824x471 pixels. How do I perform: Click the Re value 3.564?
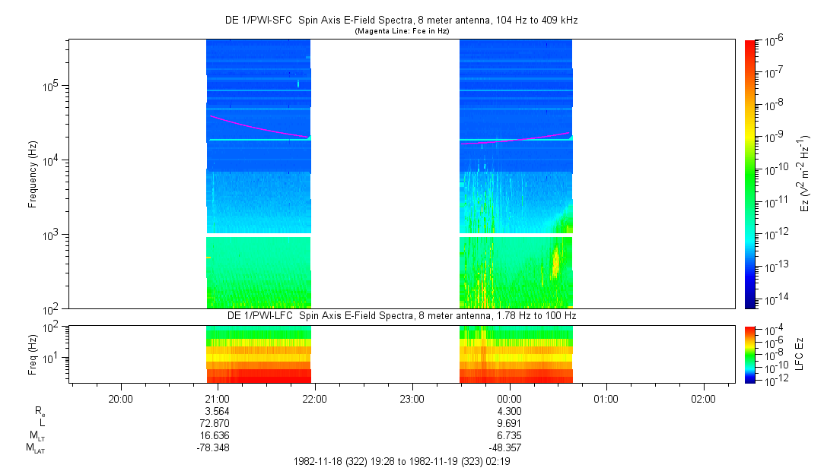(217, 411)
